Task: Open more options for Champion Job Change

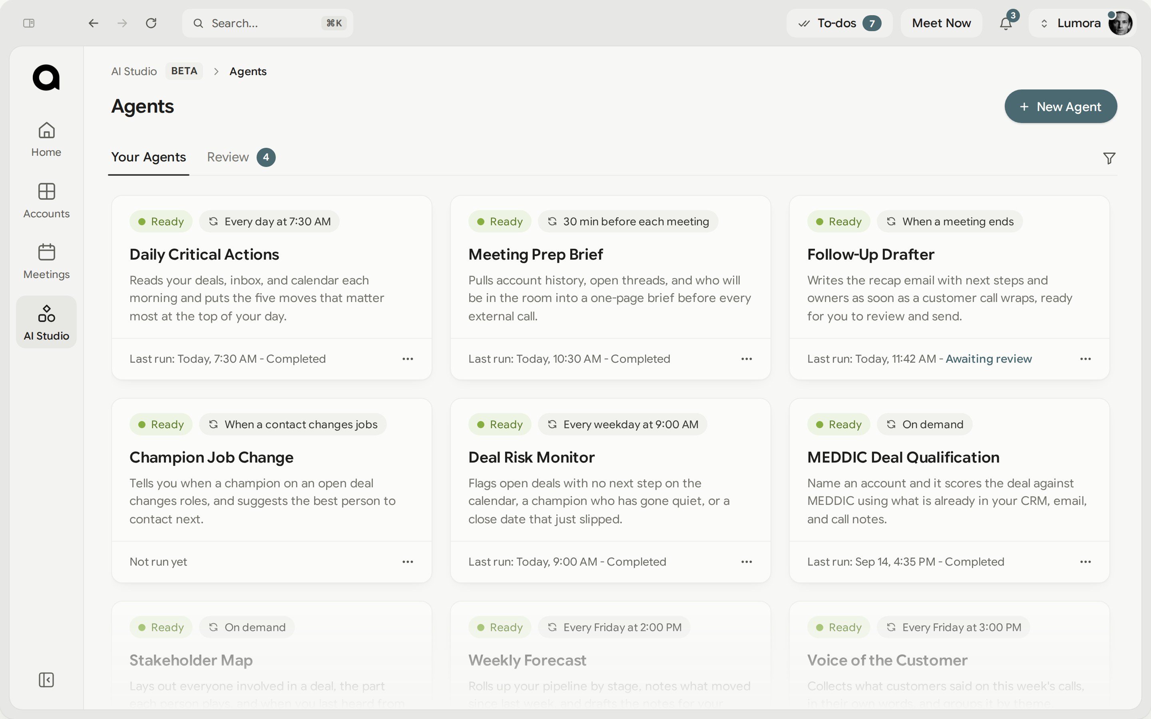Action: click(408, 562)
